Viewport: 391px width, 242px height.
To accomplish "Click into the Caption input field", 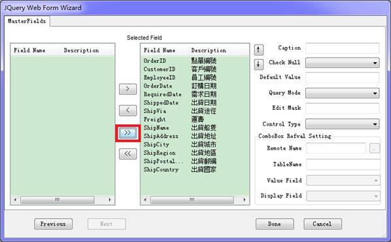I will 342,48.
